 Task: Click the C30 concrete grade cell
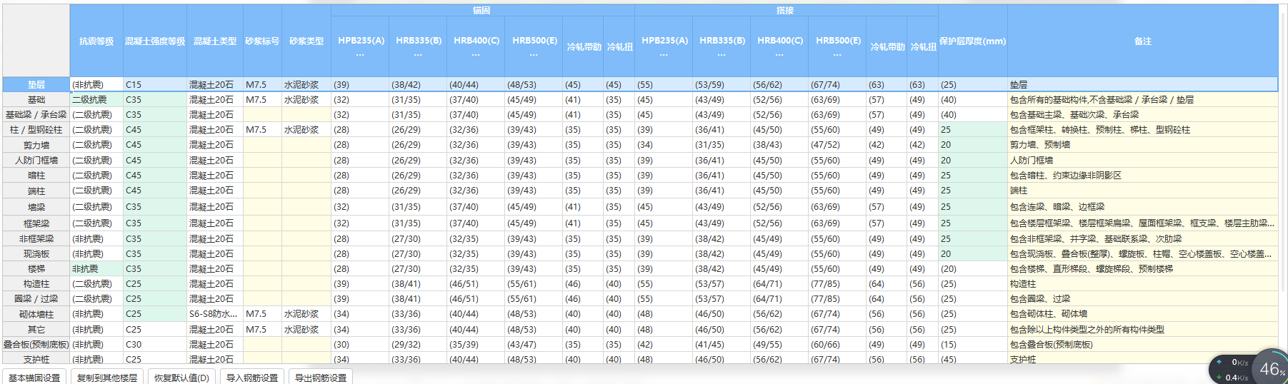coord(155,345)
